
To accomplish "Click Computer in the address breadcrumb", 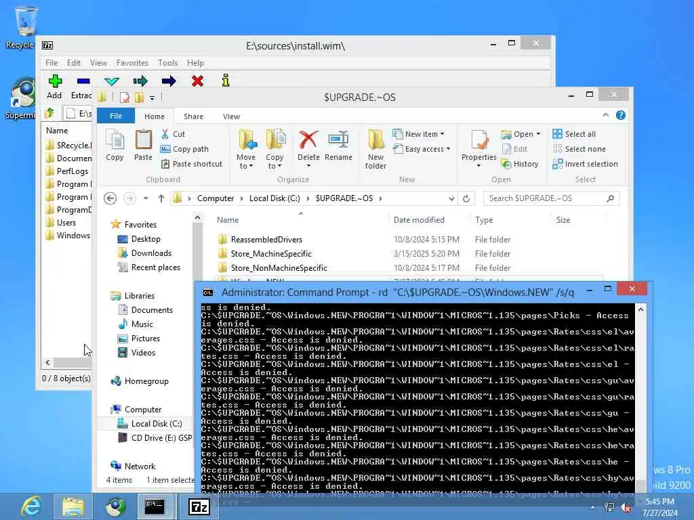I will click(x=216, y=198).
